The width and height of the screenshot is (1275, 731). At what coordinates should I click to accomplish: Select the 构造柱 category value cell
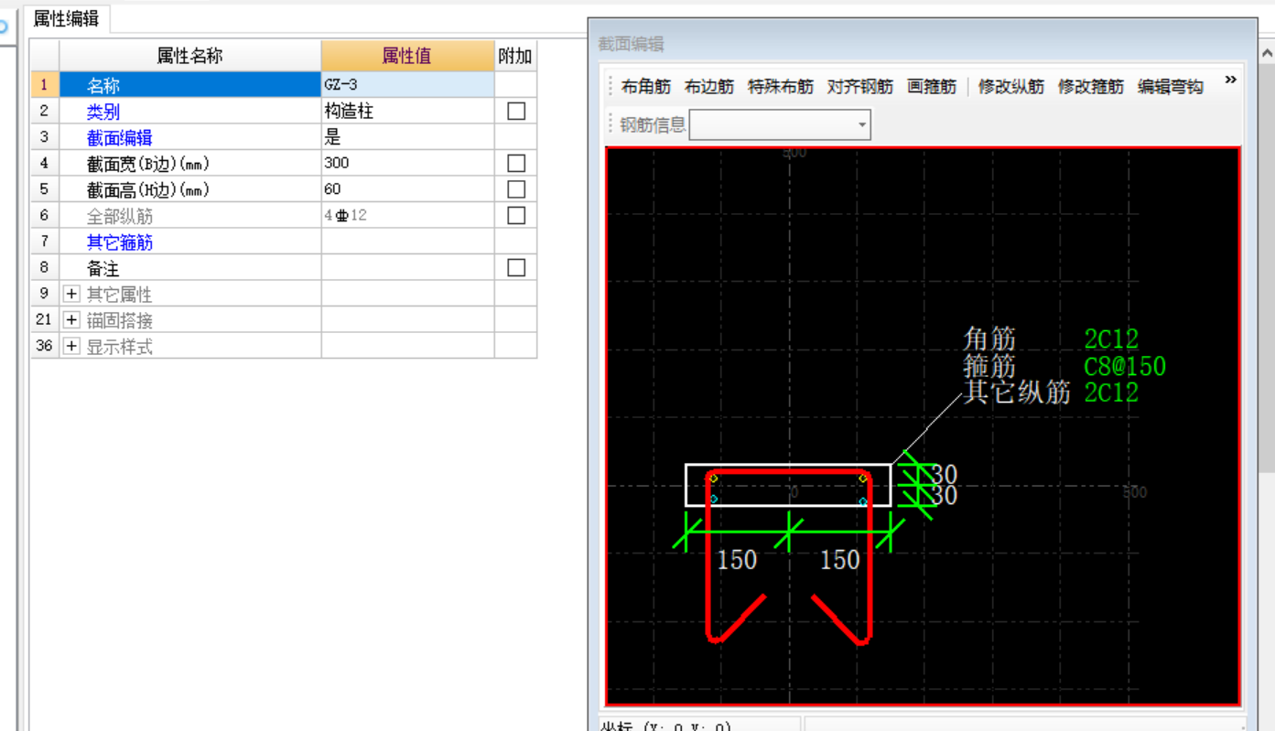click(x=407, y=112)
